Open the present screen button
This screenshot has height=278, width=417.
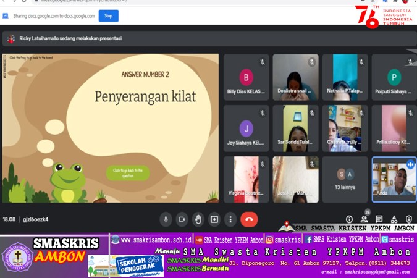click(214, 219)
